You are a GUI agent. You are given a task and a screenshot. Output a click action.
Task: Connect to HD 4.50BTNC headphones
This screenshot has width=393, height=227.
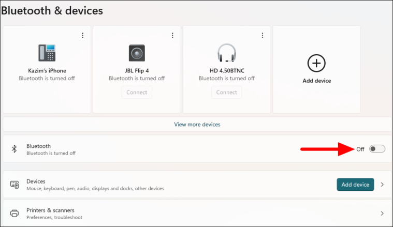227,93
